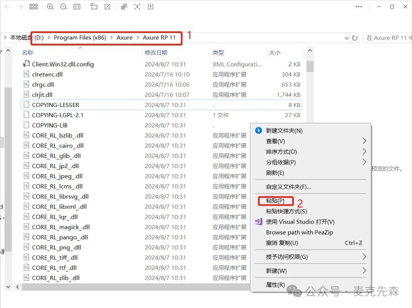Viewport: 412px width, 308px height.
Task: Select the clrjit.dll file row
Action: coord(161,94)
